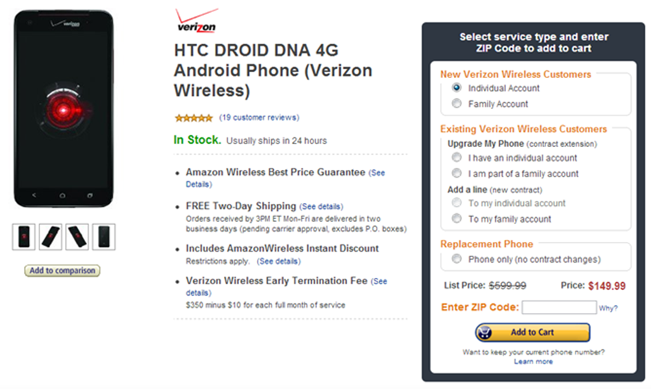Select the third phone thumbnail image
This screenshot has width=651, height=389.
(77, 237)
